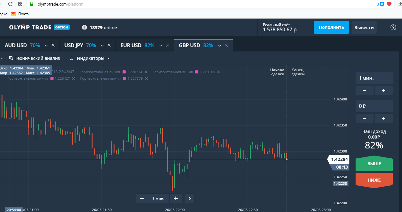Open the chart timeframe 1 мин. selector
The width and height of the screenshot is (402, 212).
pyautogui.click(x=159, y=198)
